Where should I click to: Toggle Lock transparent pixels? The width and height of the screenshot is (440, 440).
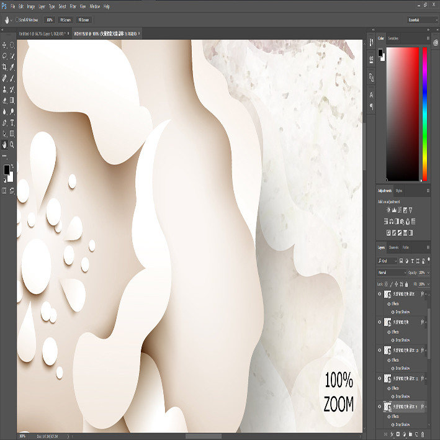[387, 284]
